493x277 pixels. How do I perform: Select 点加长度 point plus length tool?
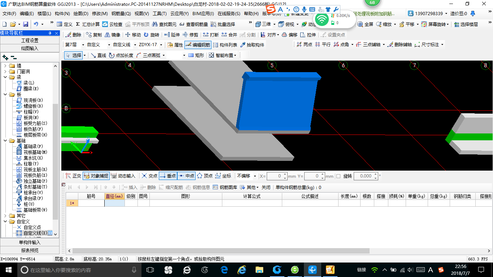(x=121, y=55)
